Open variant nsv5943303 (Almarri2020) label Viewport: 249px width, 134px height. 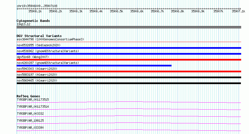click(x=37, y=69)
